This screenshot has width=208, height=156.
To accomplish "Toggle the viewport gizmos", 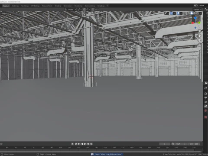I will click(x=171, y=13).
